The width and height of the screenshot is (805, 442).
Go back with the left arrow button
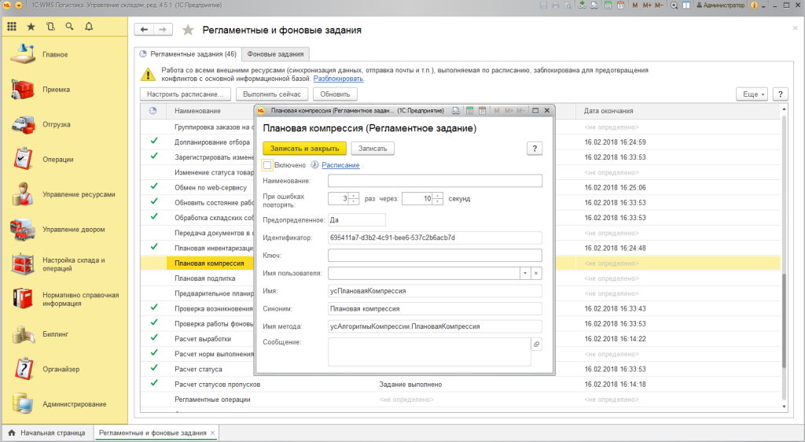[145, 30]
